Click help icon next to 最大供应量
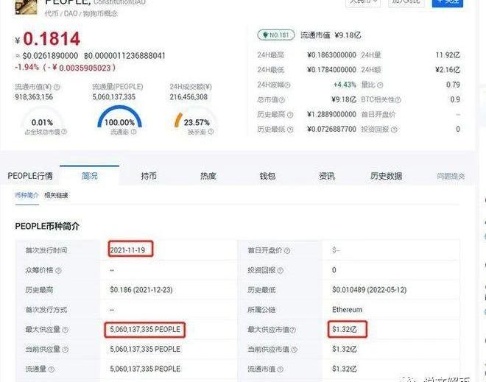The image size is (486, 382). (65, 330)
